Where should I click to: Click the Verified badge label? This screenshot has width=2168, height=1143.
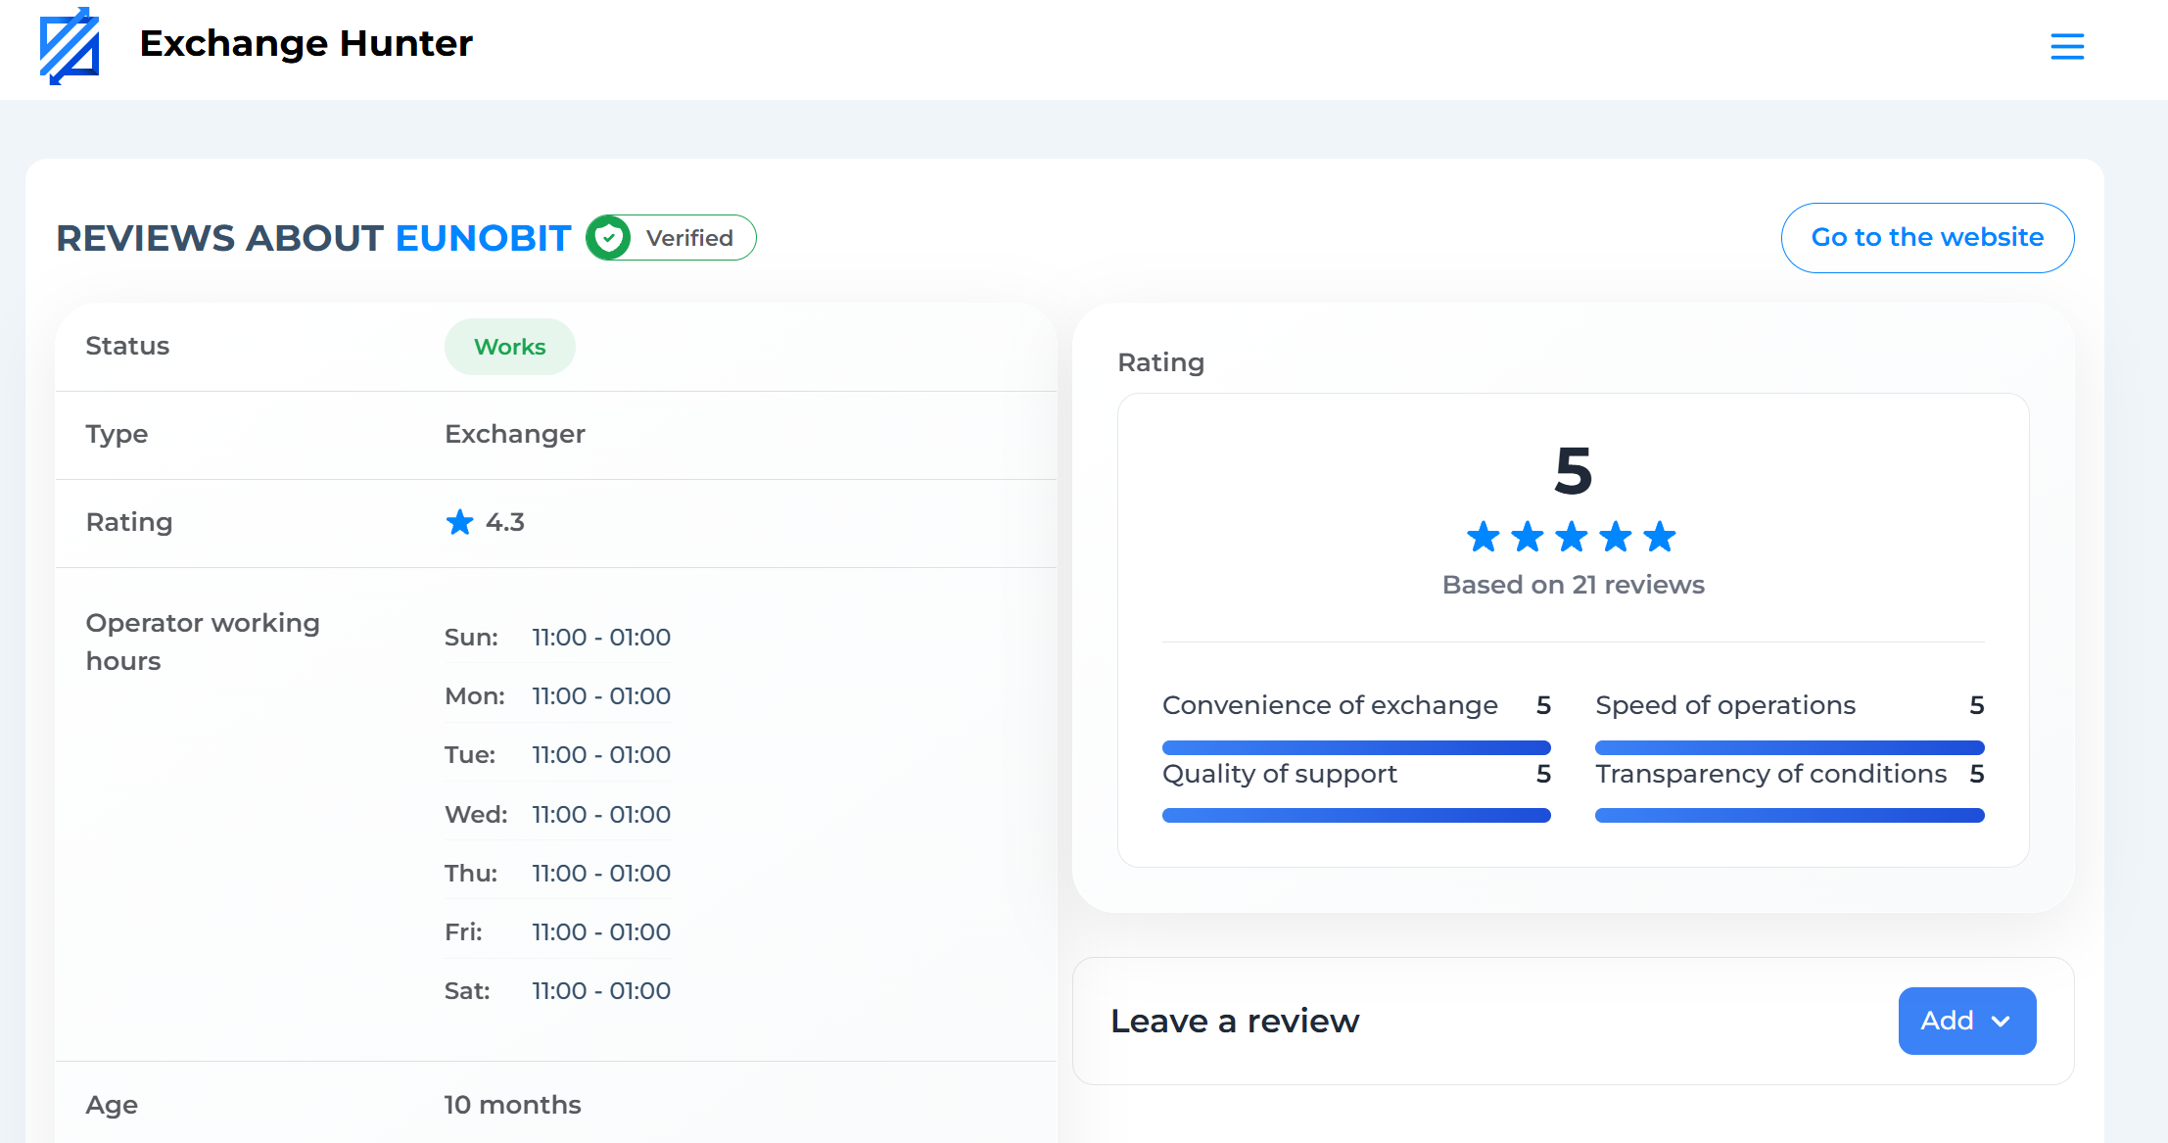point(689,238)
